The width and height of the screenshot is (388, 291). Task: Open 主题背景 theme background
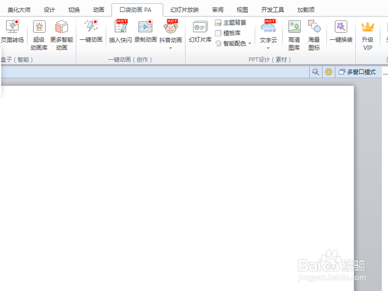pyautogui.click(x=230, y=23)
